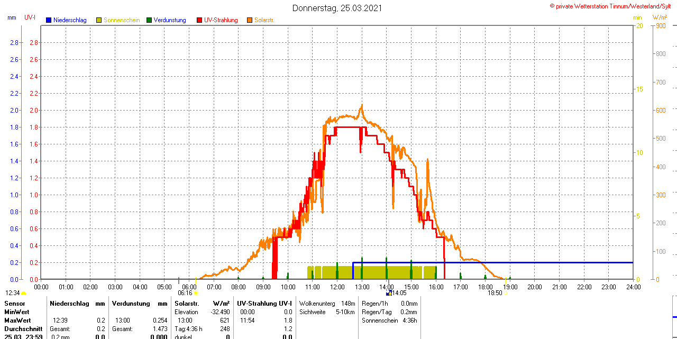677x339 pixels.
Task: Click the yellow icon beside 12:34
Action: tap(23, 292)
